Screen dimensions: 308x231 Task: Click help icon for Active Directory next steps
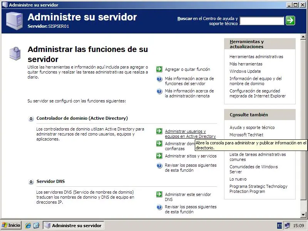tap(159, 166)
